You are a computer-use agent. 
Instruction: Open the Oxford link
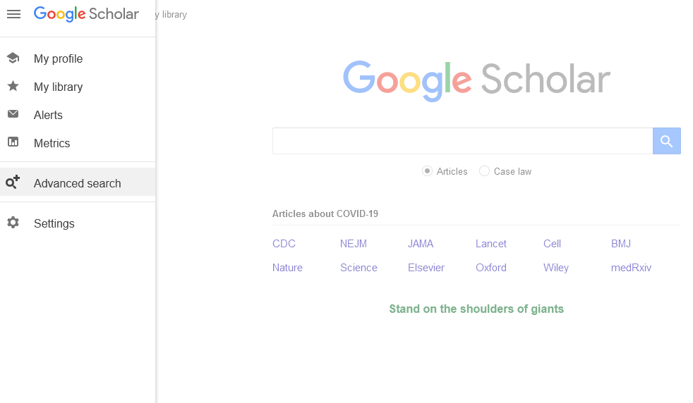(491, 268)
